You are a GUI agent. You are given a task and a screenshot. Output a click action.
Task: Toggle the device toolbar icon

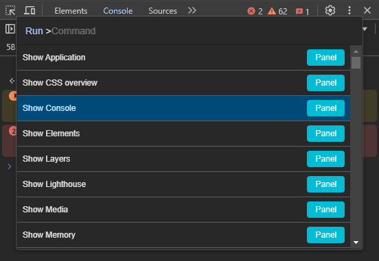pyautogui.click(x=30, y=10)
